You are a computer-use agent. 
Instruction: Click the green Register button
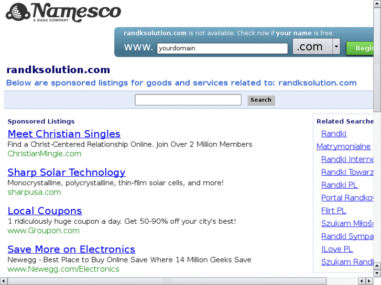pos(360,48)
